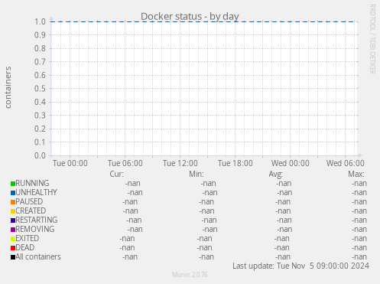Click the Cur: column header

(117, 174)
